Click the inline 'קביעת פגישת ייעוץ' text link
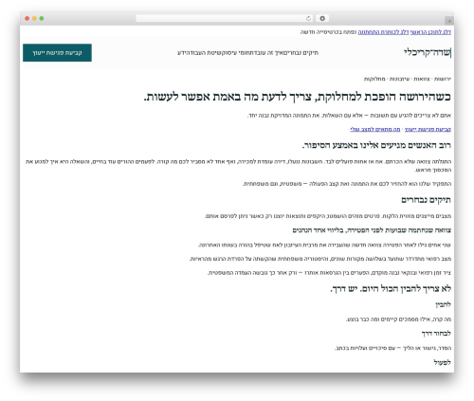474x401 pixels. pos(428,129)
